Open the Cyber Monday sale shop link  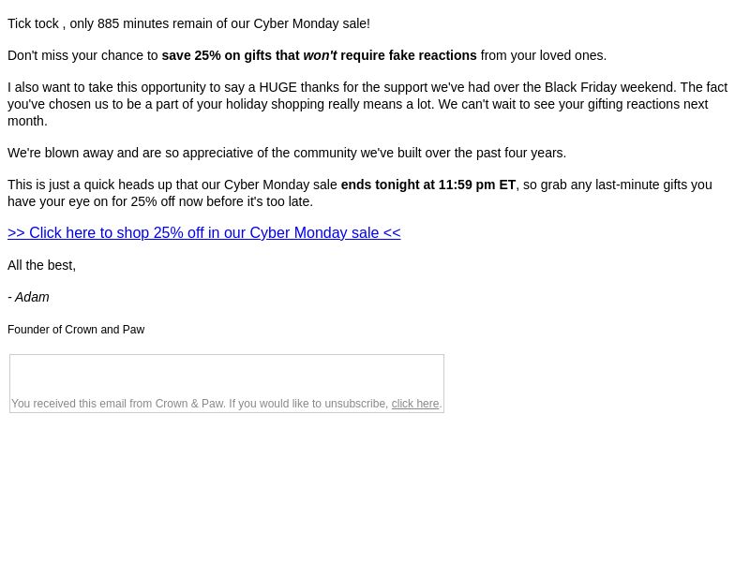click(203, 232)
